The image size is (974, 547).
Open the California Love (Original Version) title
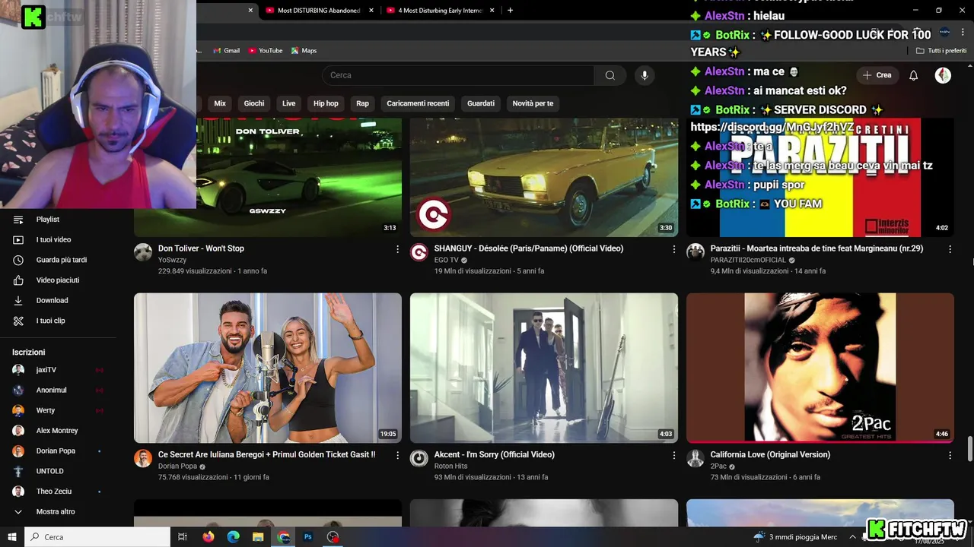[770, 454]
